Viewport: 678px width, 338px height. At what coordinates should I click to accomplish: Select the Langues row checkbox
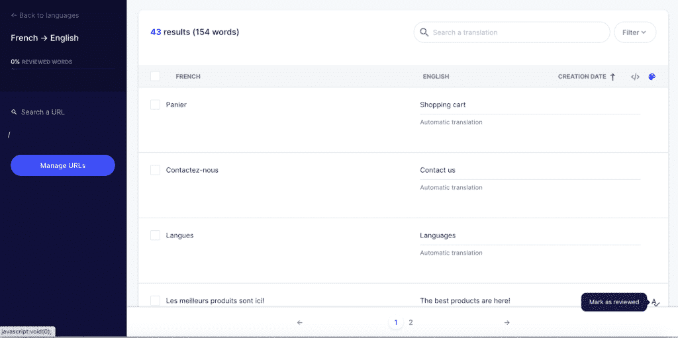(155, 235)
